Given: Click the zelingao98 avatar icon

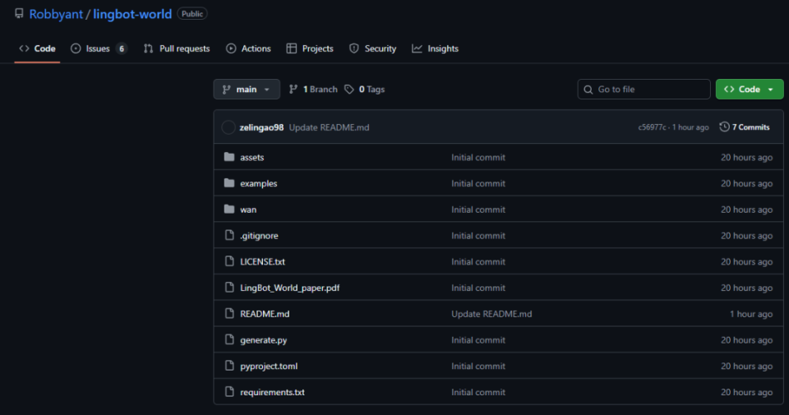Looking at the screenshot, I should (228, 127).
